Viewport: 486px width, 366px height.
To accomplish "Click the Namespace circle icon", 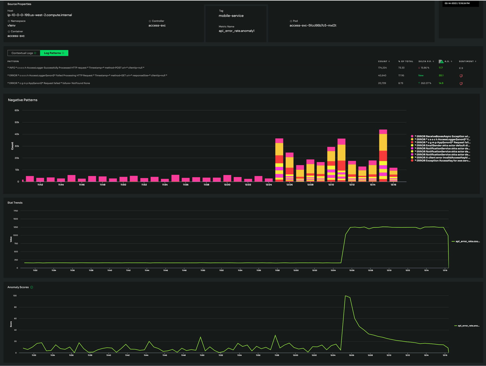I will (9, 21).
